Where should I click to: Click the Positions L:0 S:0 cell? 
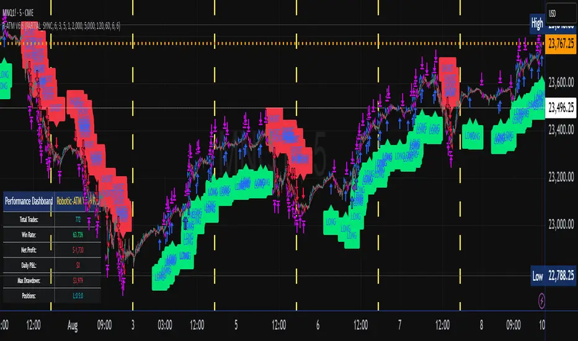(x=78, y=296)
